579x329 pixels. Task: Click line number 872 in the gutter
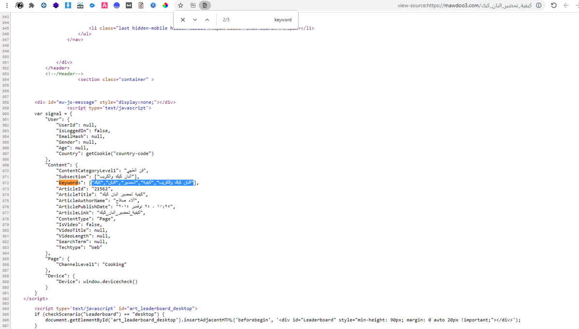[x=5, y=183]
